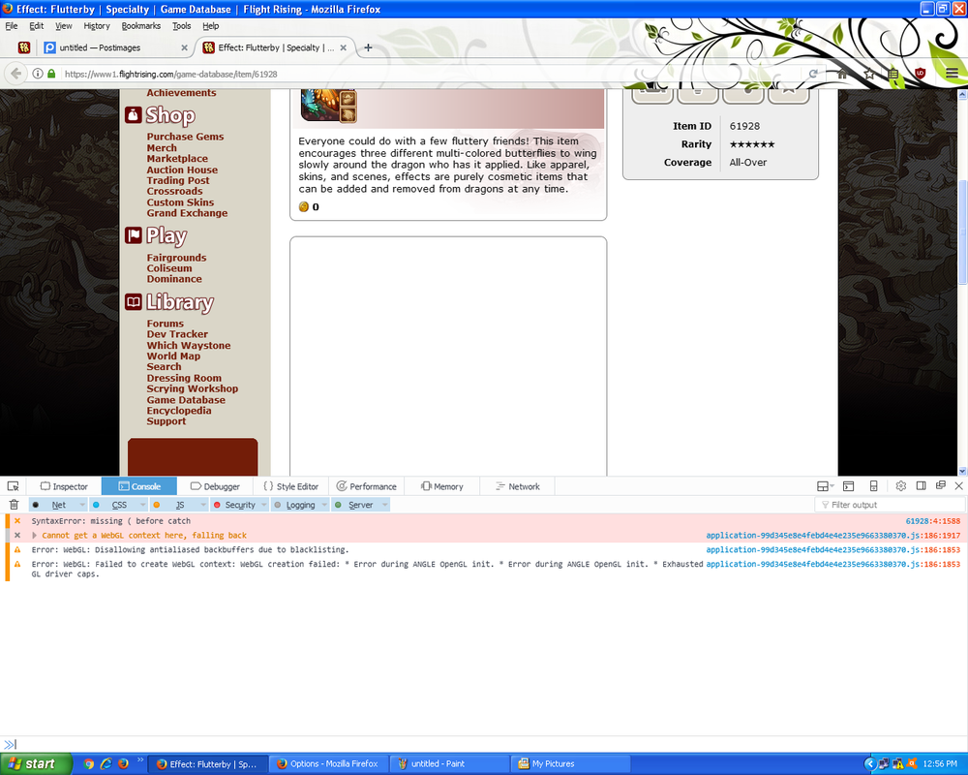Expand the JS filter dropdown arrow

click(x=203, y=505)
